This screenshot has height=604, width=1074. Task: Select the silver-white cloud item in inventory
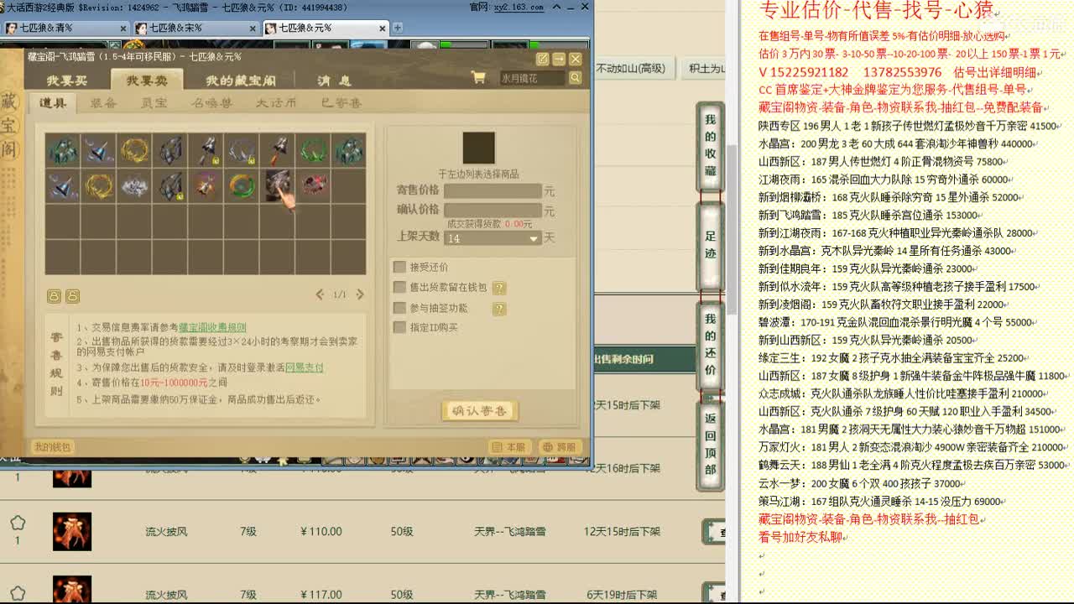coord(134,186)
